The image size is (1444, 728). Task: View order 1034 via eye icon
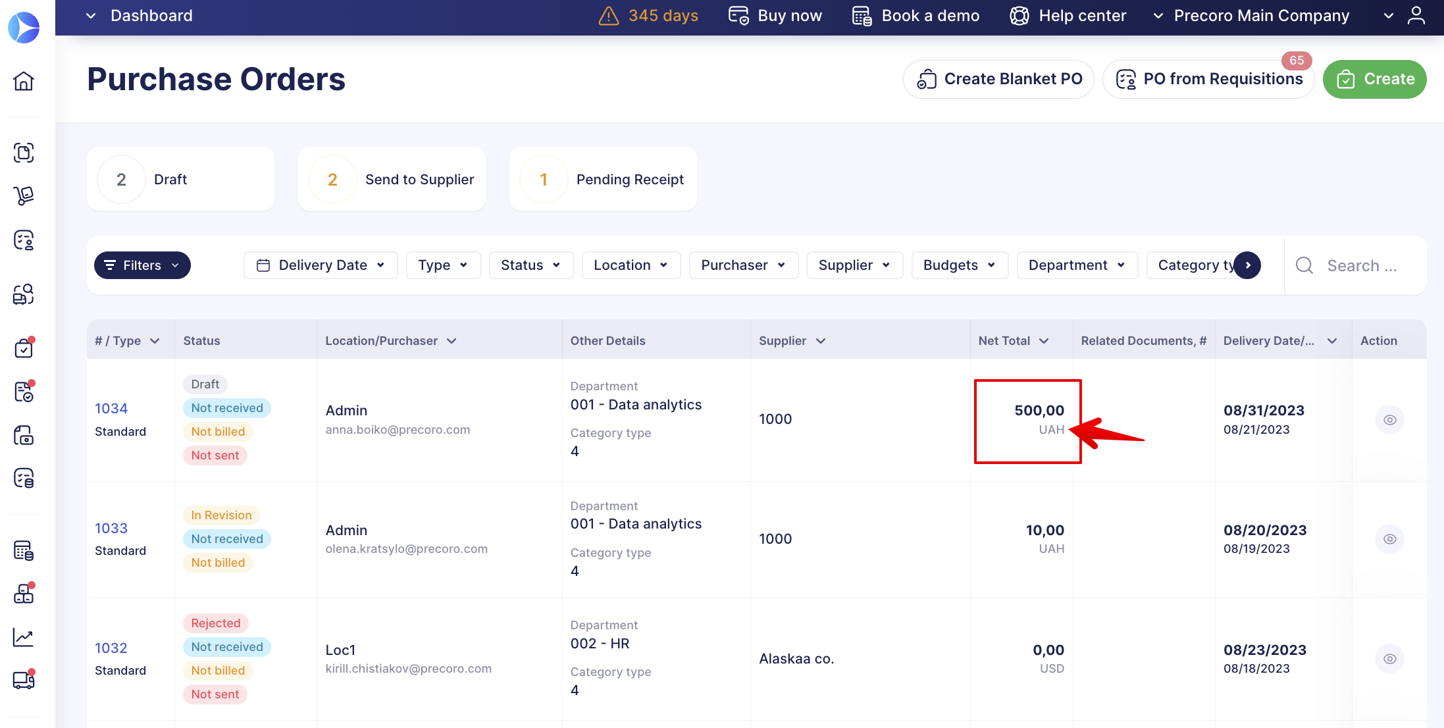(1389, 420)
